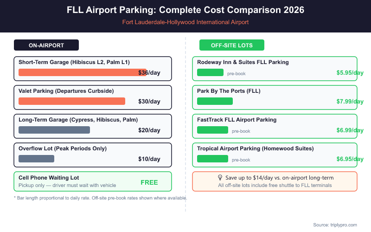371x232 pixels.
Task: Click the FREE label for Cell Phone Lot
Action: 149,182
